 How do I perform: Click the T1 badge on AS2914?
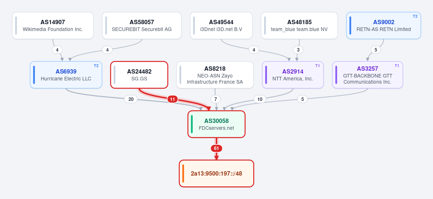tap(318, 66)
